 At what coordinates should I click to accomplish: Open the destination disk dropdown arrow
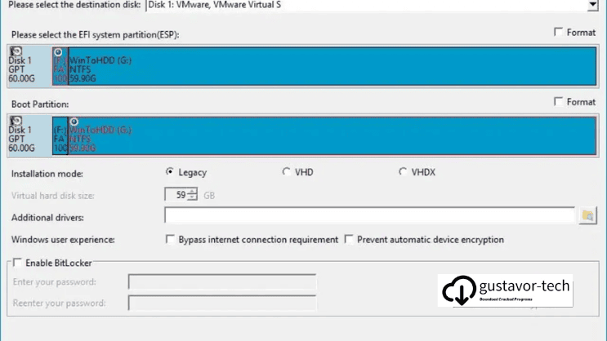[592, 5]
